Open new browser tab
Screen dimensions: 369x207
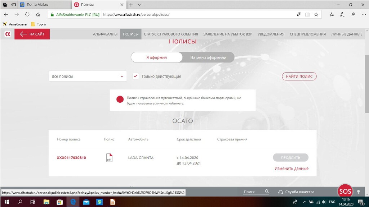coord(131,5)
